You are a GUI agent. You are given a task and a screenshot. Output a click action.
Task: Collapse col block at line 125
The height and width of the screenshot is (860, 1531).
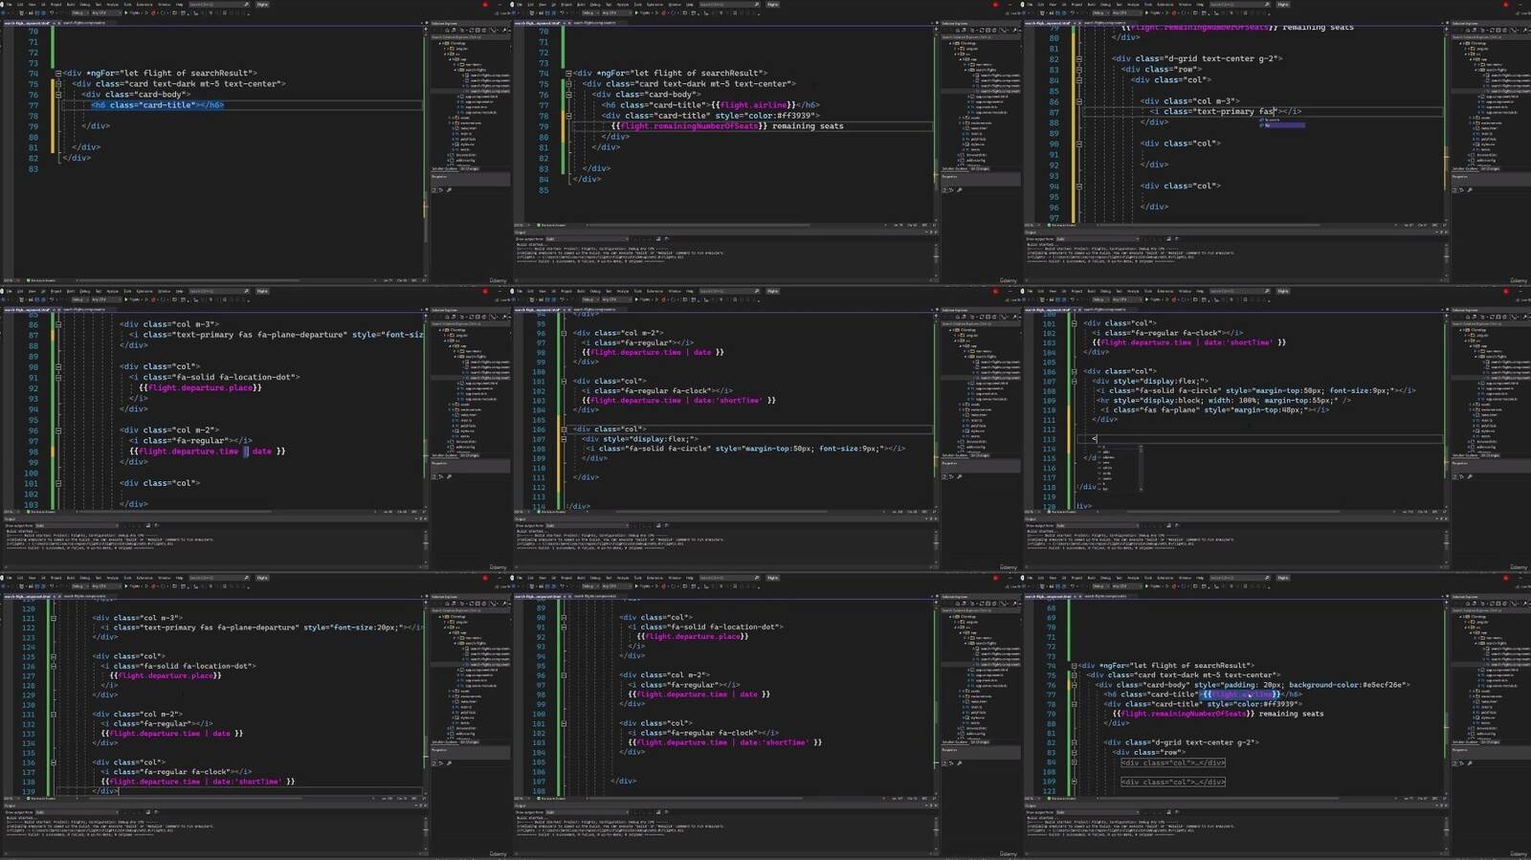54,656
